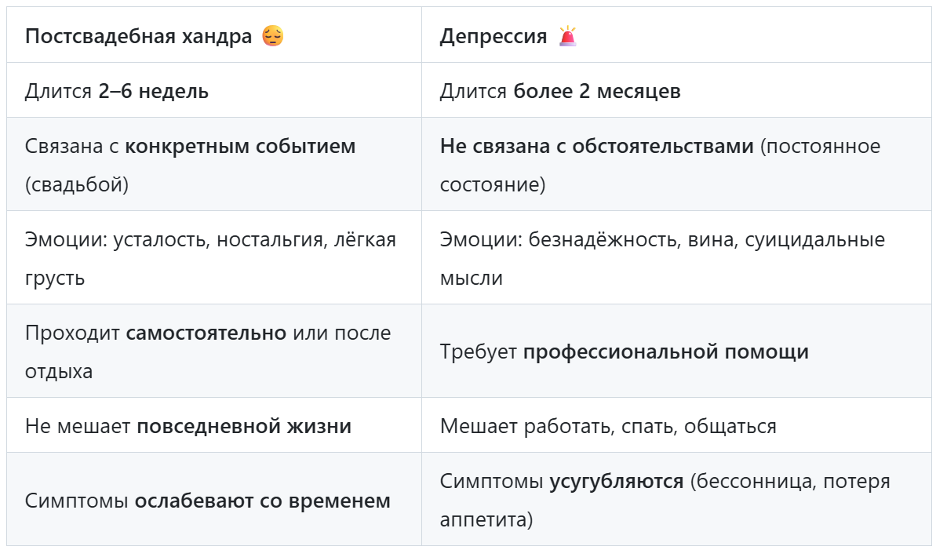Click the word "аппетита)" in the last row

(x=486, y=519)
